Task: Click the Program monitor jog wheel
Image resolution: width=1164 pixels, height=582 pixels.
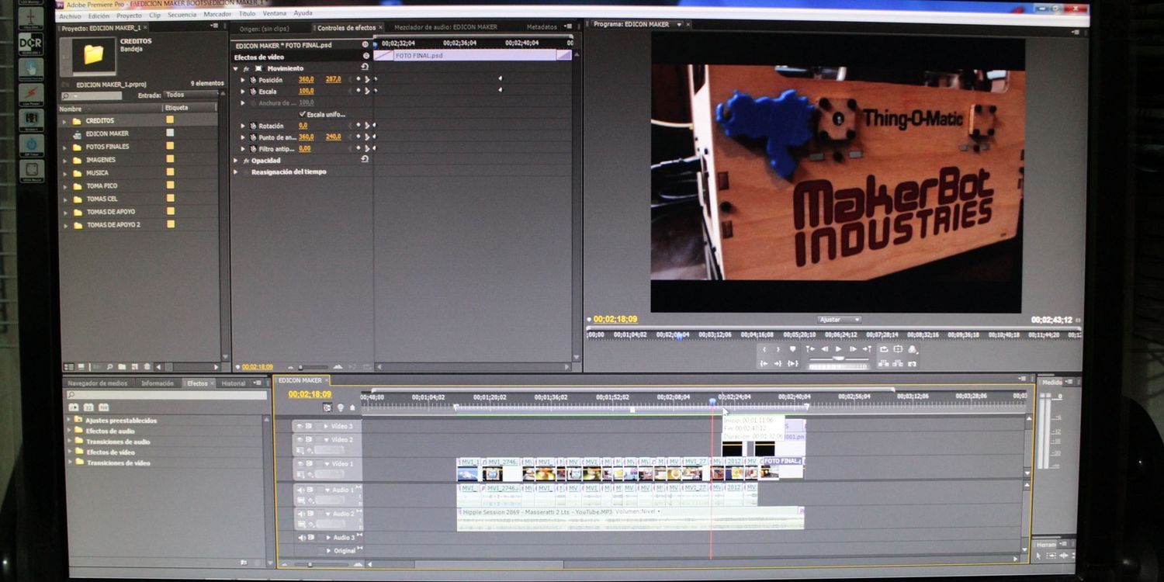Action: pos(838,366)
